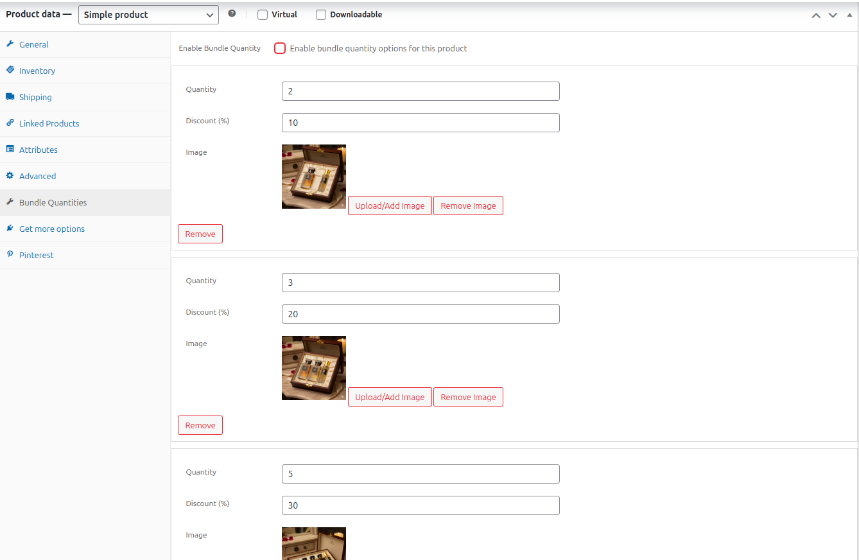
Task: Remove the first bundle with quantity 2
Action: click(x=200, y=234)
